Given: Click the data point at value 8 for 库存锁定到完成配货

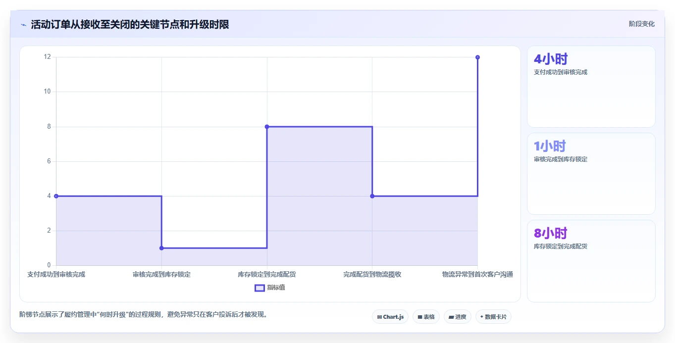Looking at the screenshot, I should [267, 127].
